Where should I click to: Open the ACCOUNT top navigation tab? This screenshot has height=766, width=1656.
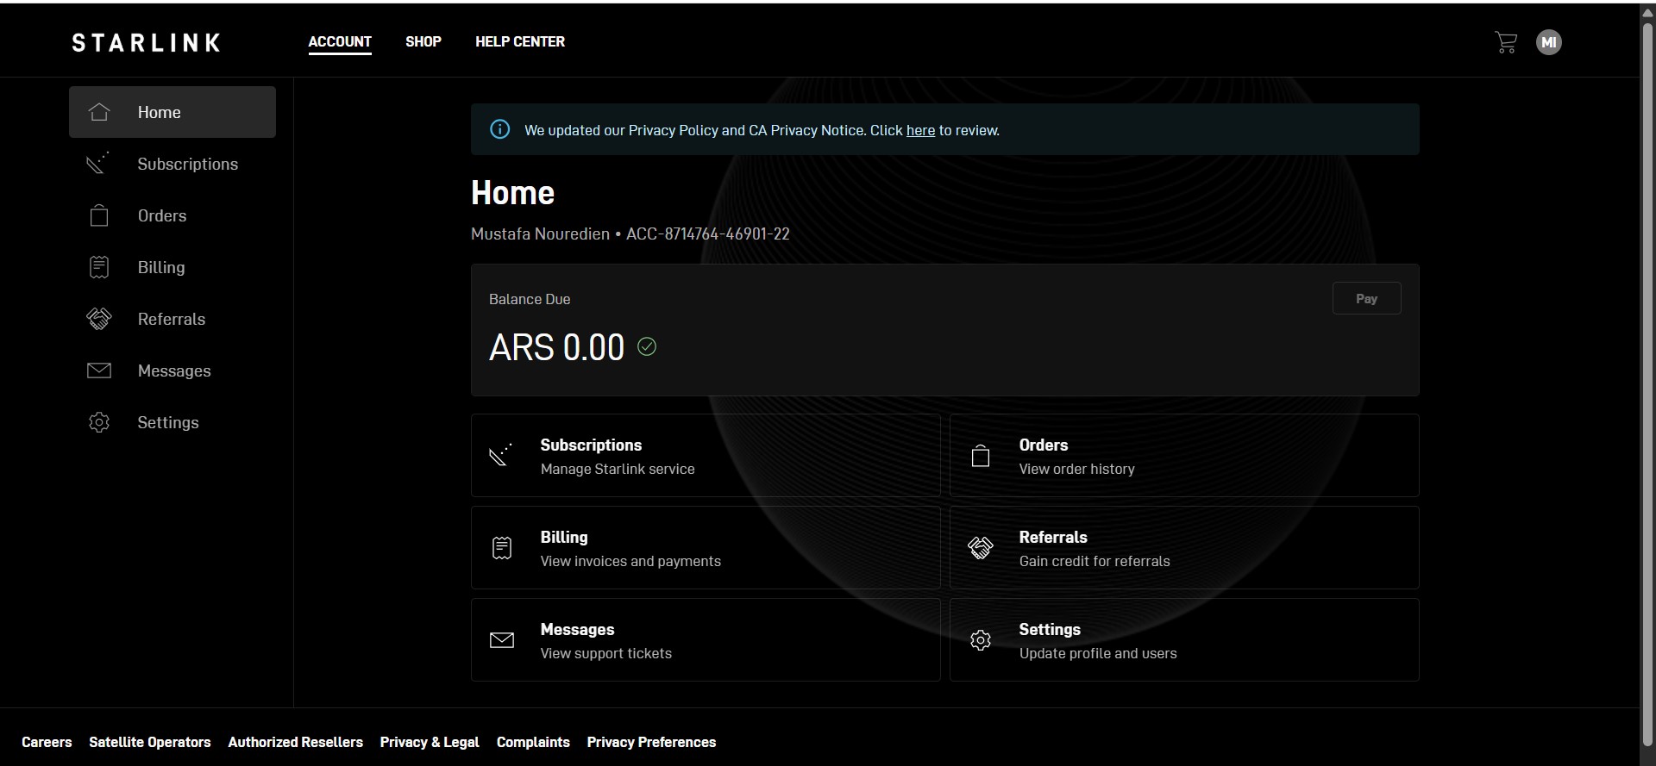(x=340, y=41)
